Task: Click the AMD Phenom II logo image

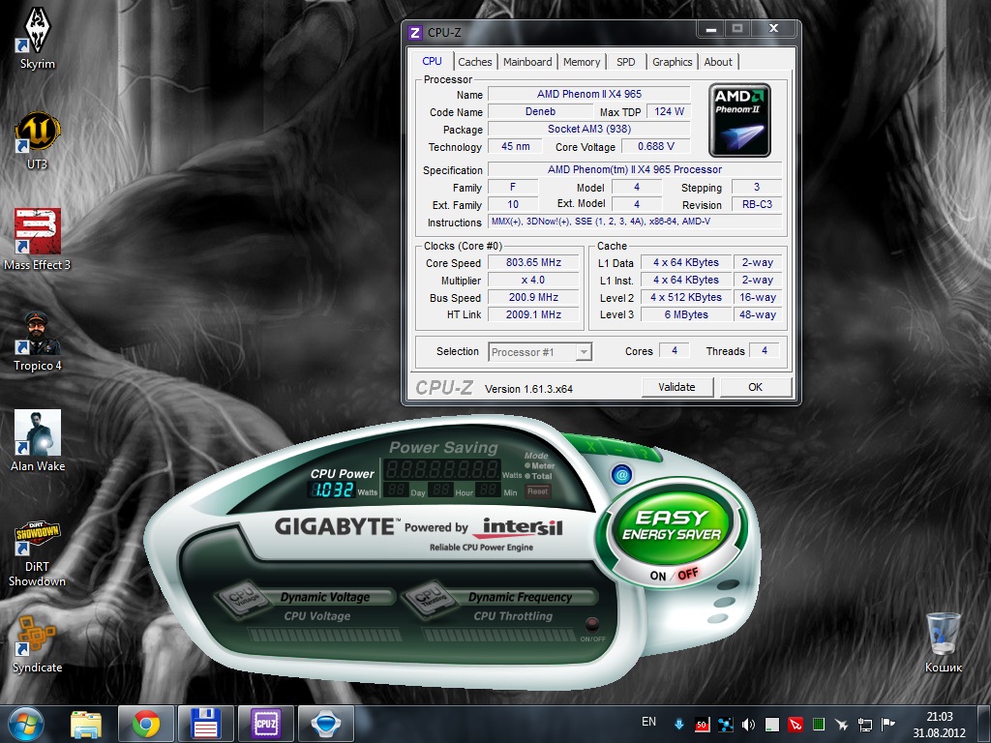Action: [x=739, y=119]
